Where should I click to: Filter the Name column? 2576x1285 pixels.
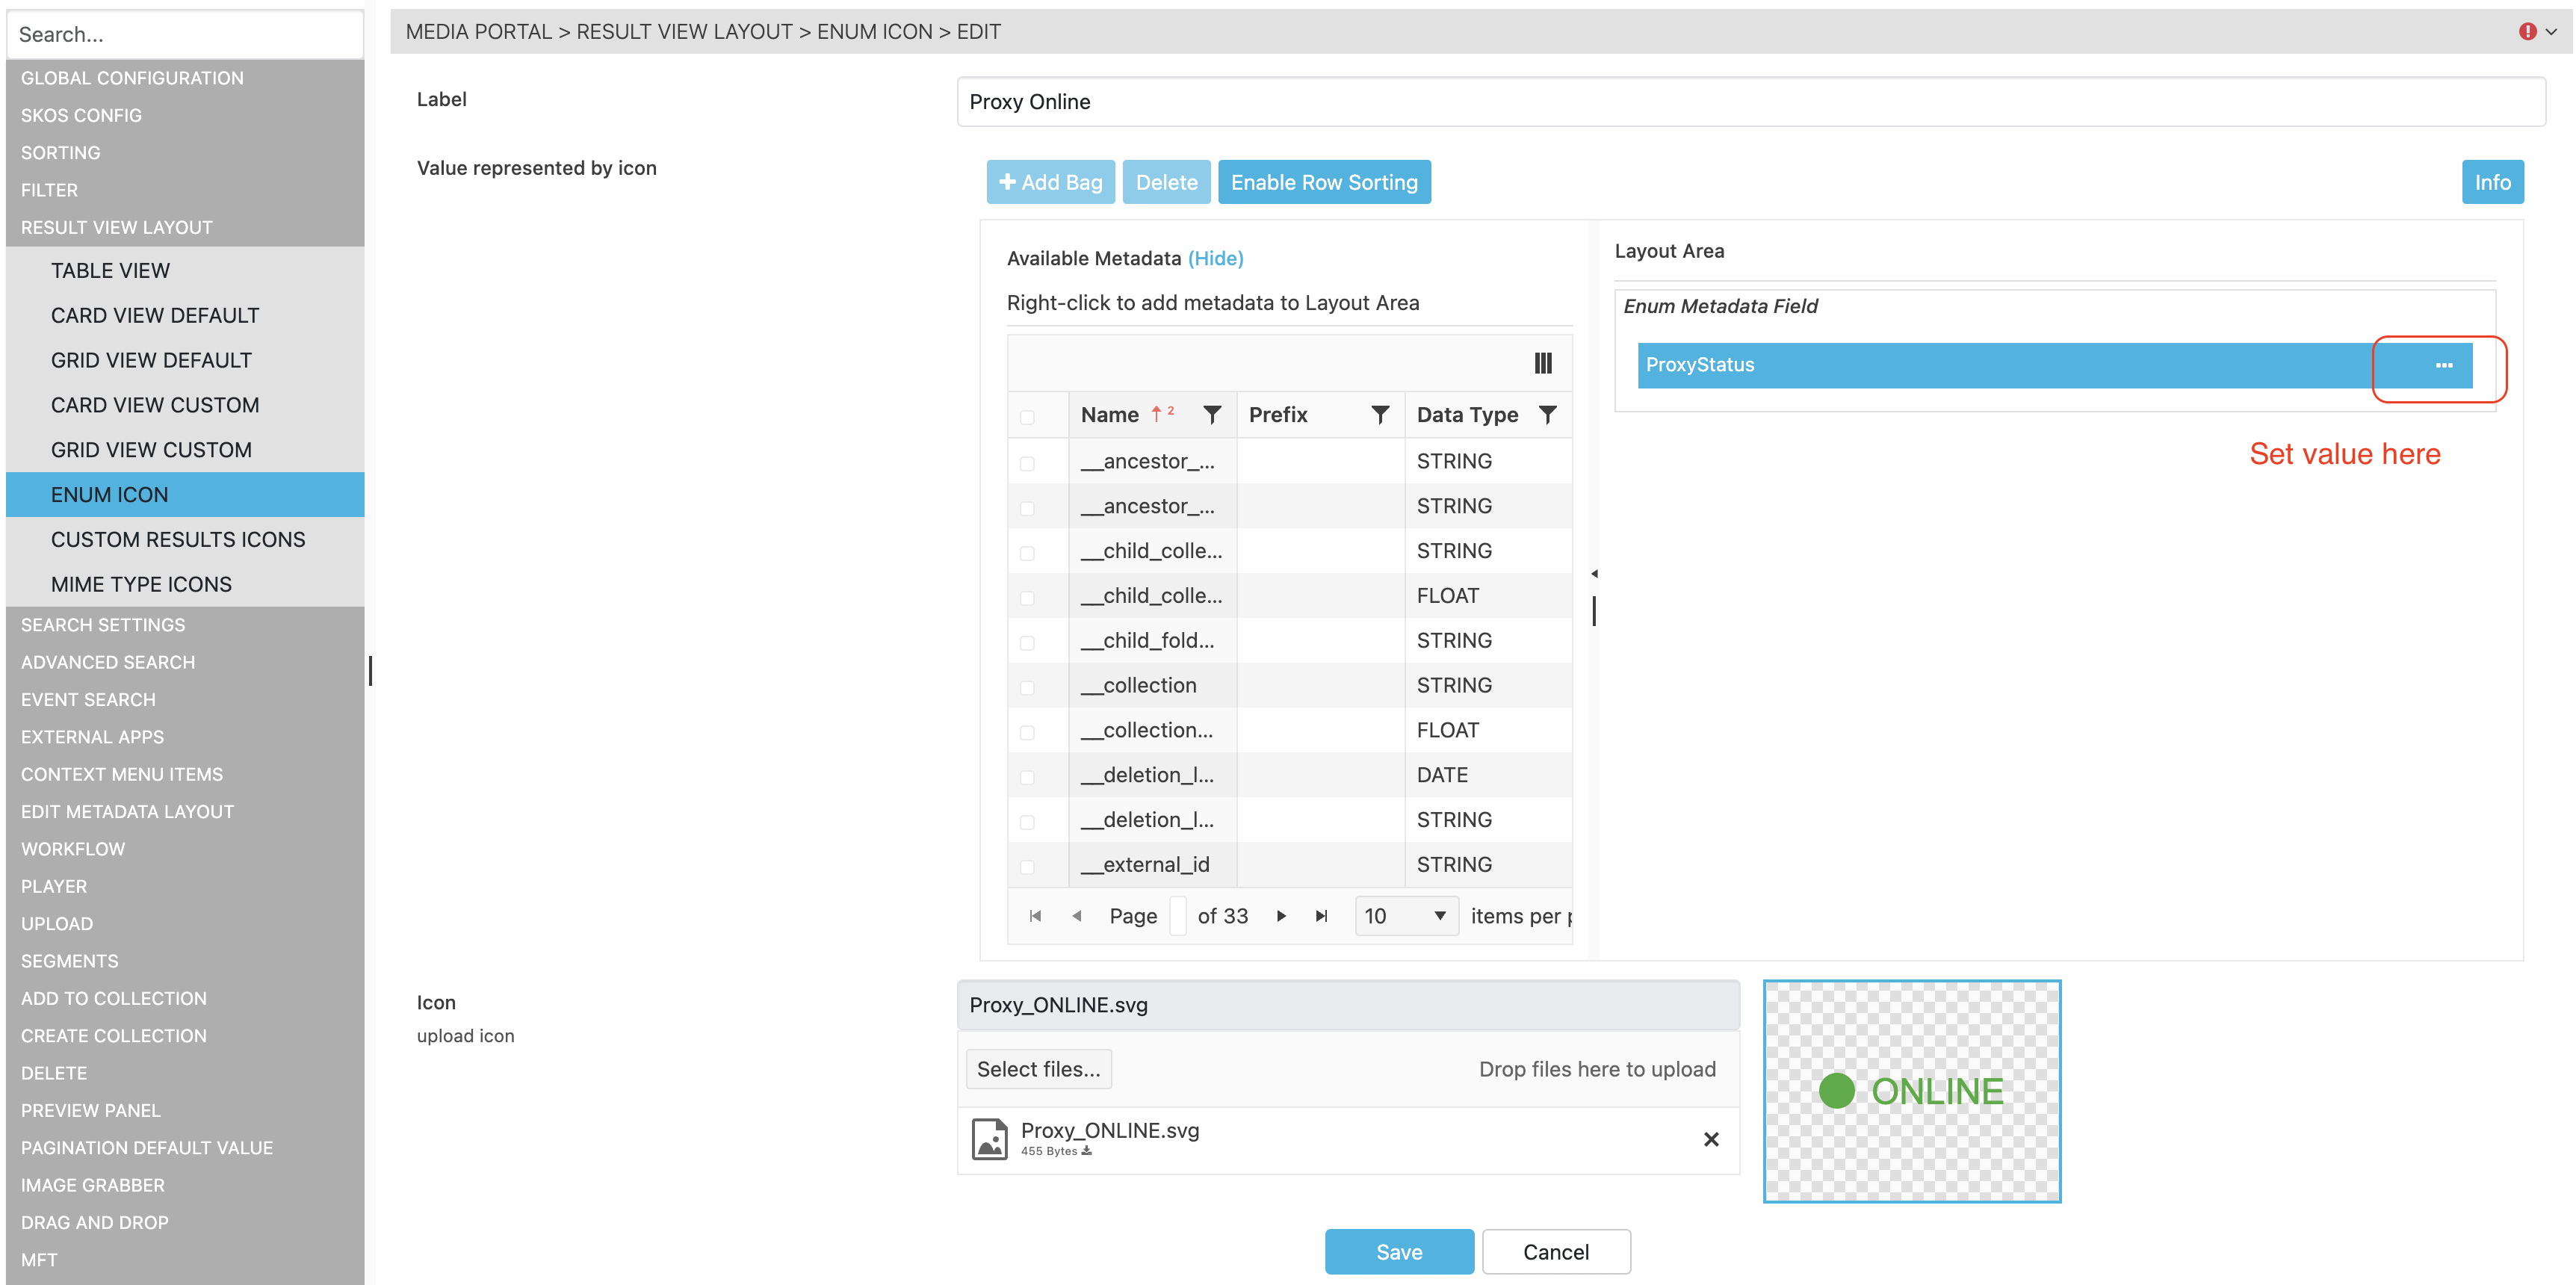coord(1211,414)
